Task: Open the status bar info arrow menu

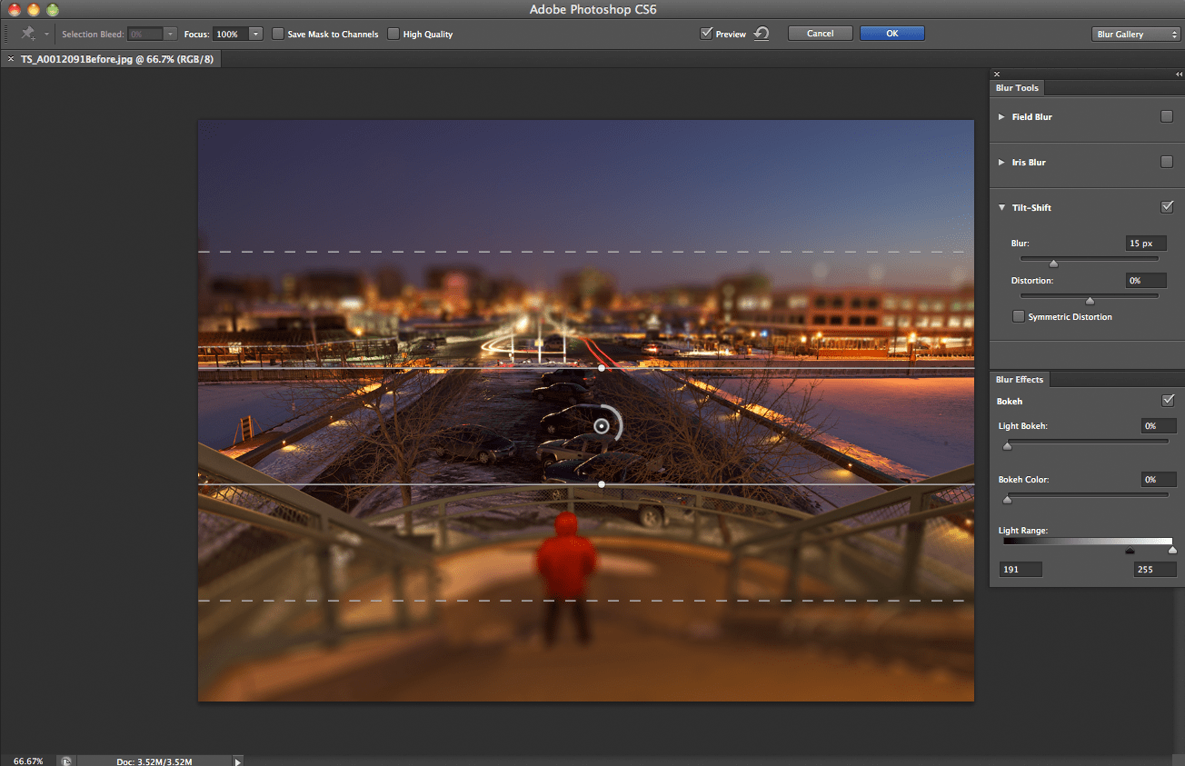Action: click(238, 761)
